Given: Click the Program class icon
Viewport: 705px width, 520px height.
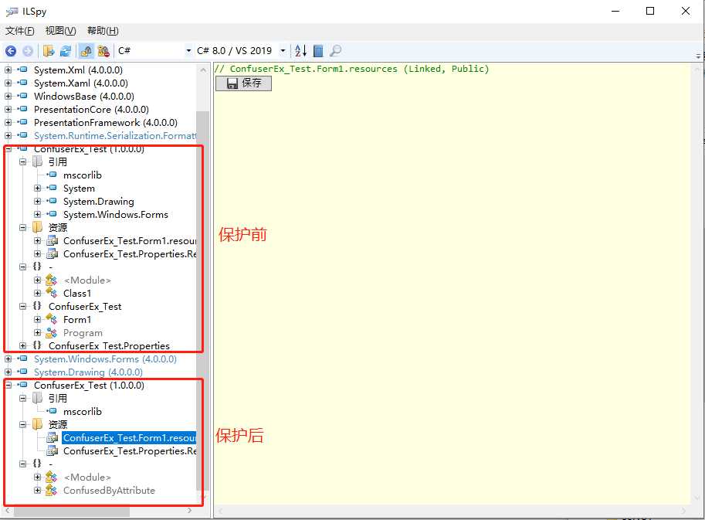Looking at the screenshot, I should click(52, 333).
